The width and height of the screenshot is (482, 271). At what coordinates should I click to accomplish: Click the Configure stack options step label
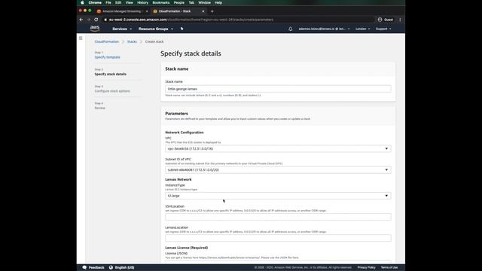[x=112, y=91]
